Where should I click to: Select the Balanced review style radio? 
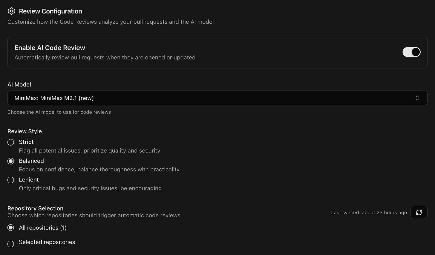pyautogui.click(x=11, y=161)
